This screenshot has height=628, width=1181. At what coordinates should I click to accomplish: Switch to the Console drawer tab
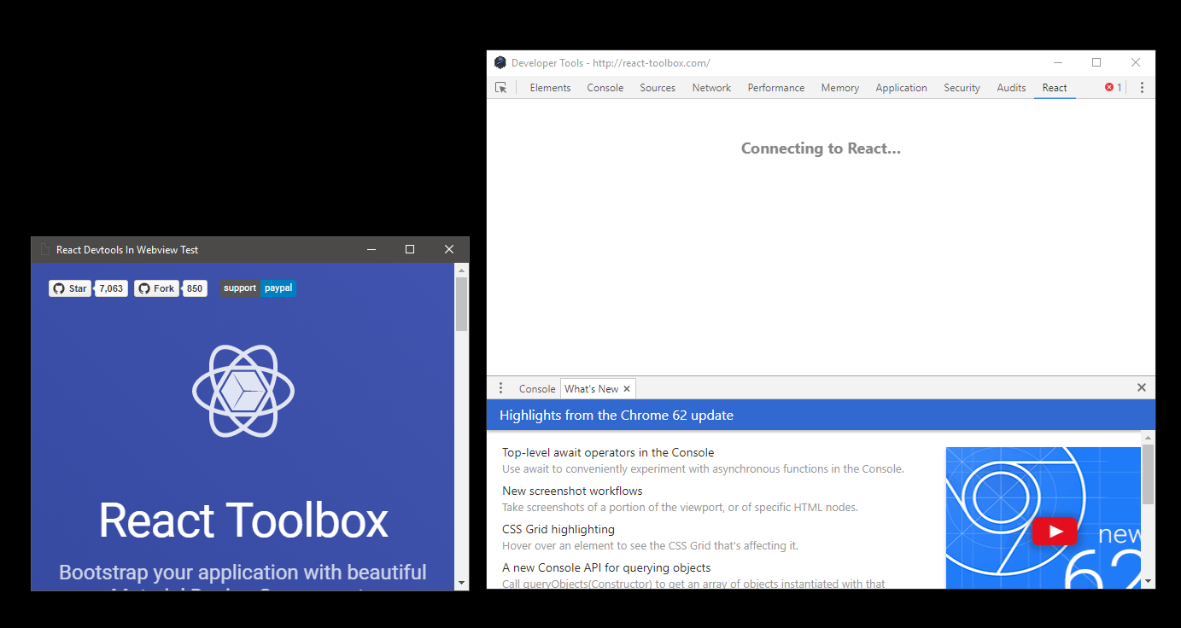click(537, 389)
